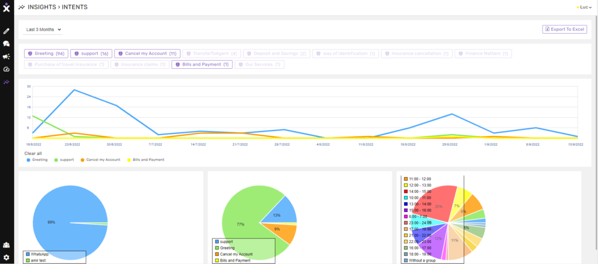Viewport: 598px width, 264px height.
Task: Click 10:00 - 11:00 in hours legend
Action: click(417, 198)
